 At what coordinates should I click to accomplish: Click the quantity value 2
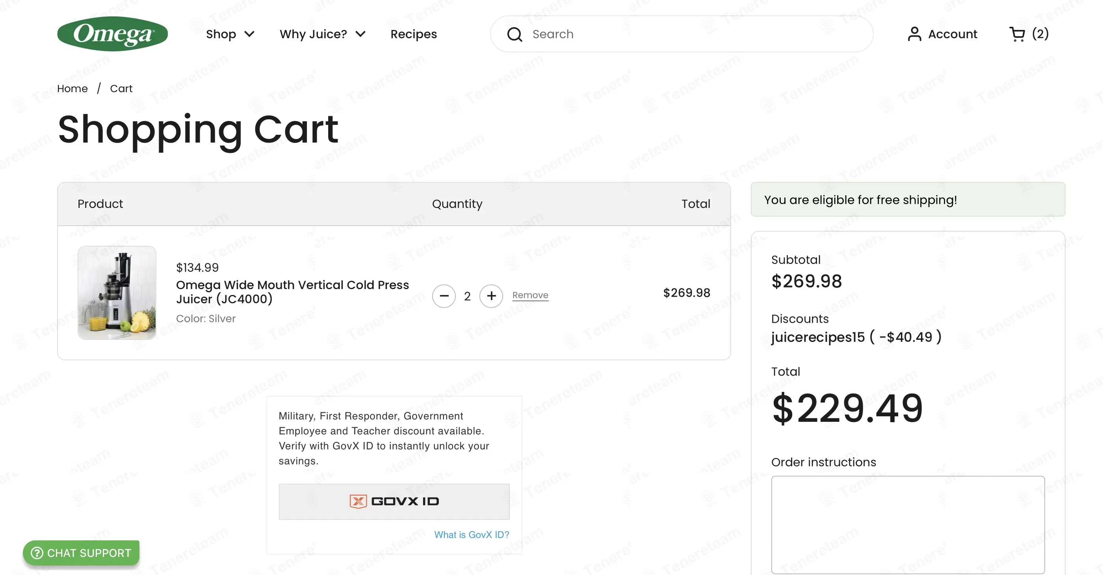[467, 296]
